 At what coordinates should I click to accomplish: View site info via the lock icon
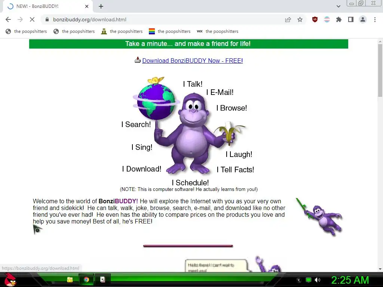pyautogui.click(x=47, y=19)
